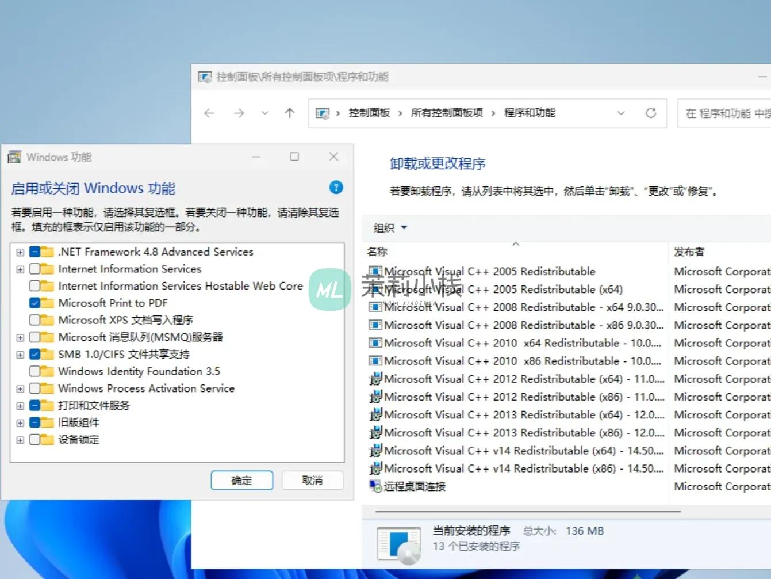Click the Refresh icon in address bar

[651, 113]
